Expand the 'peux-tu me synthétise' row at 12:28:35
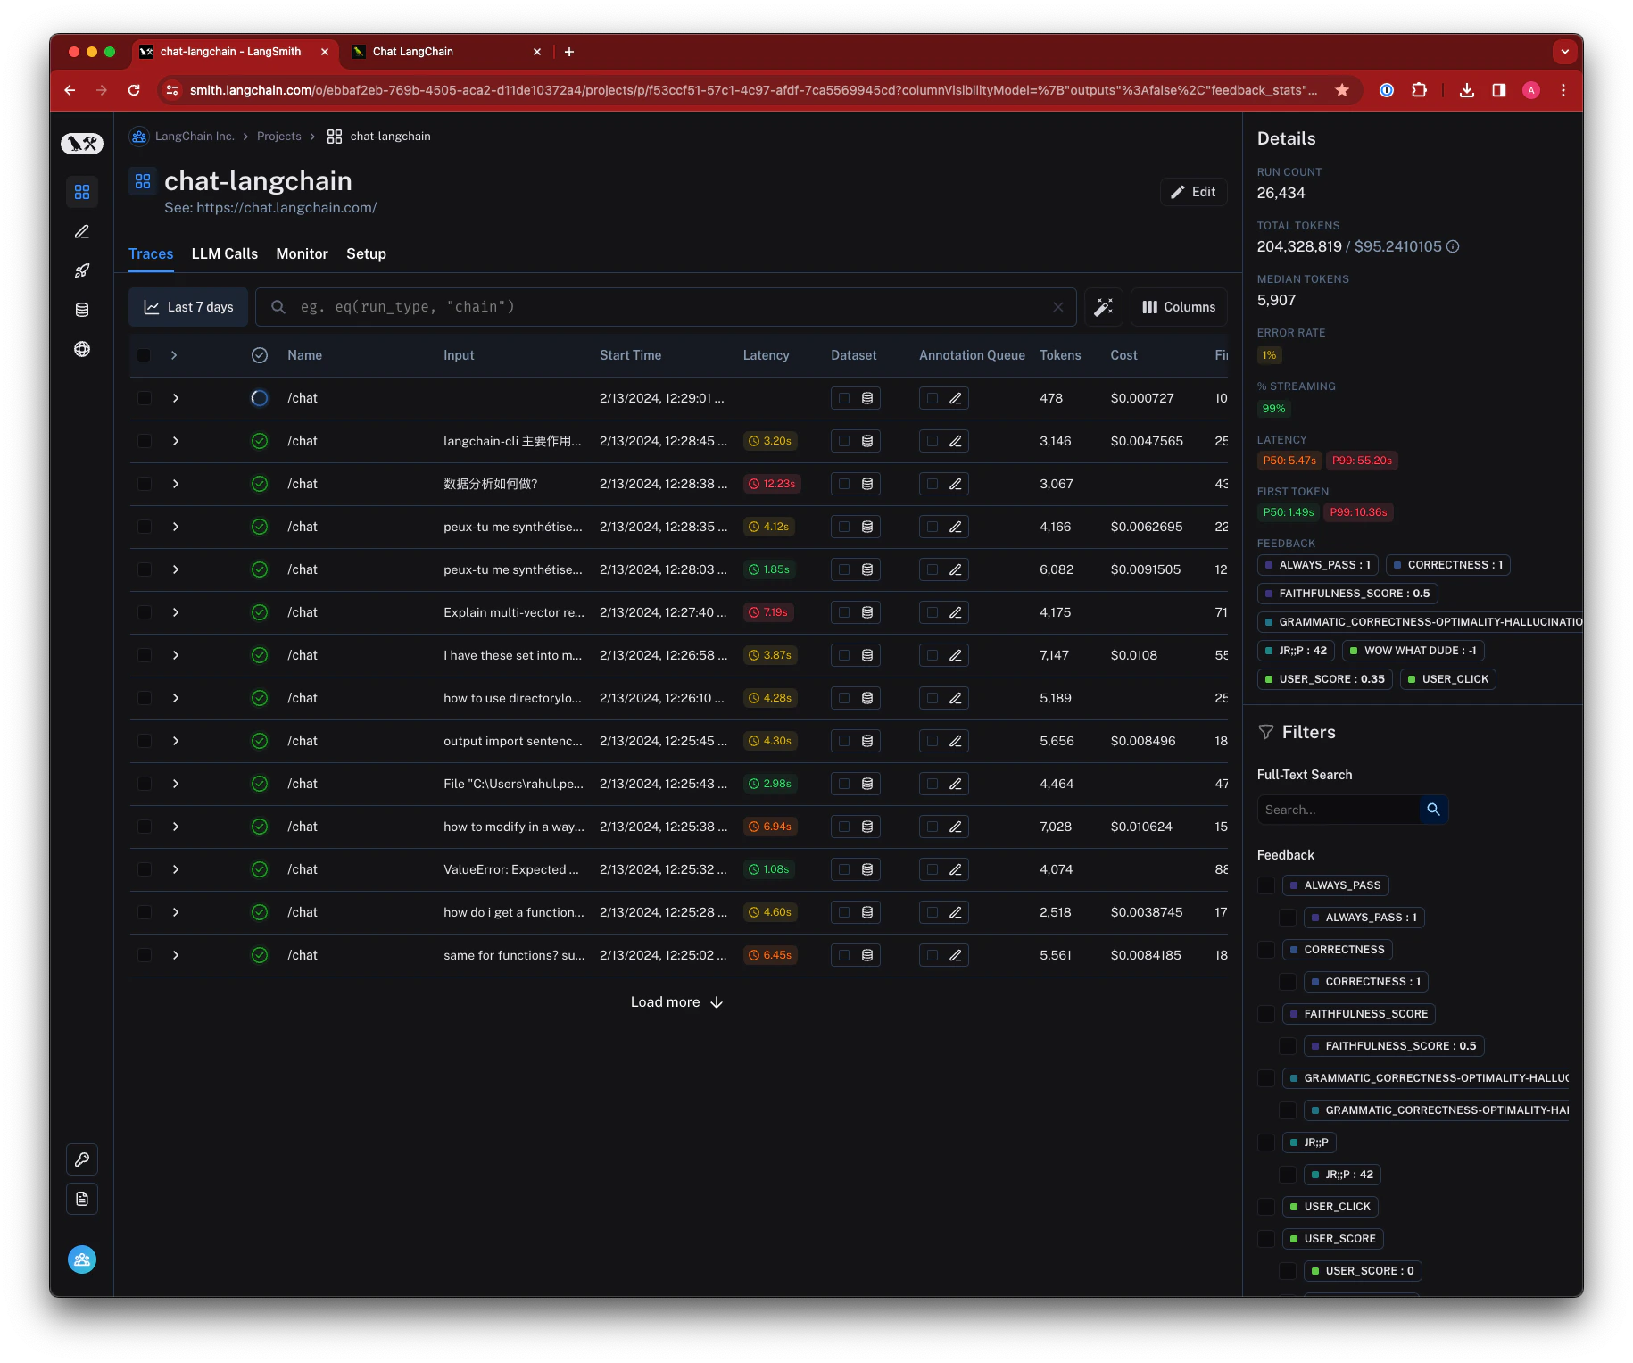Screen dimensions: 1633x1363 click(x=176, y=527)
